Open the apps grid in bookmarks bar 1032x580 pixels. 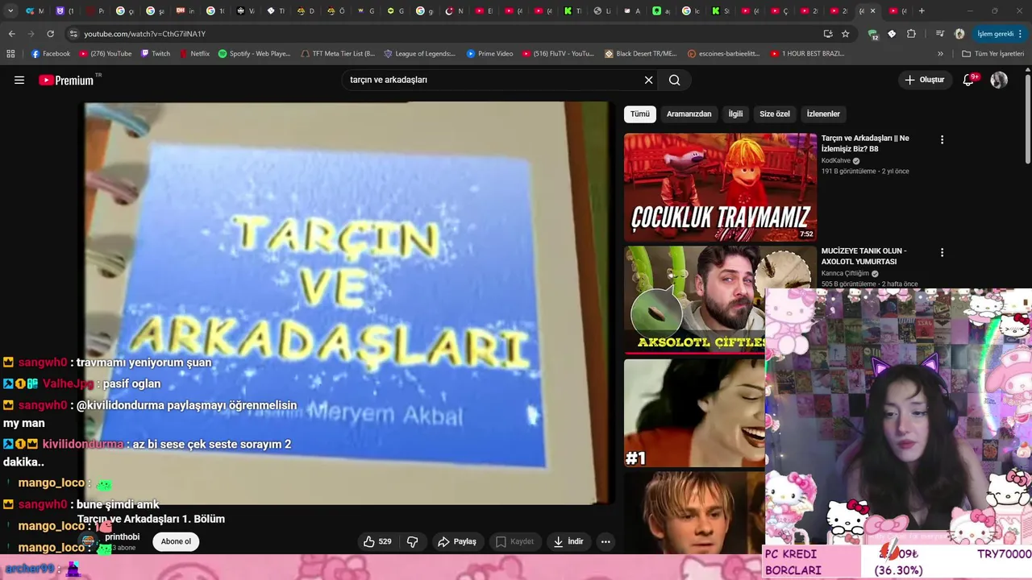click(10, 54)
